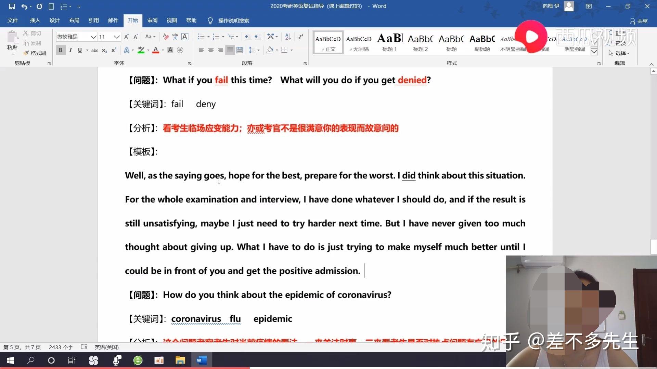Apply distributed alignment to the paragraph

pyautogui.click(x=240, y=50)
